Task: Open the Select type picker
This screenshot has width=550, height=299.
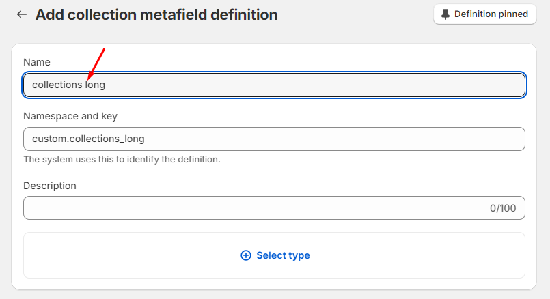Action: coord(282,255)
